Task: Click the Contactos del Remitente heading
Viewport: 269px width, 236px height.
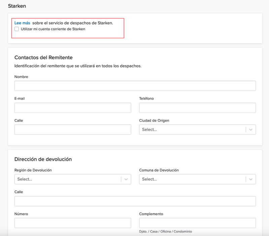Action: click(x=43, y=57)
